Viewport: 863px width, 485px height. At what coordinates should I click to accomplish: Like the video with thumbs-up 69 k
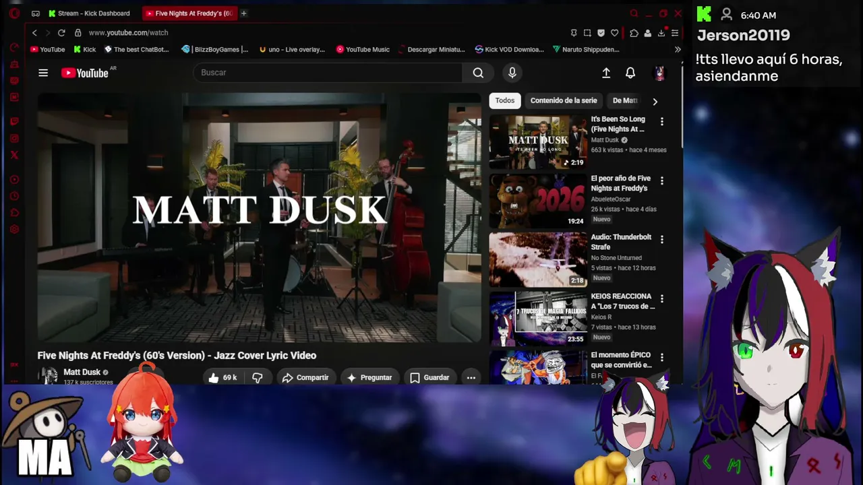(223, 378)
